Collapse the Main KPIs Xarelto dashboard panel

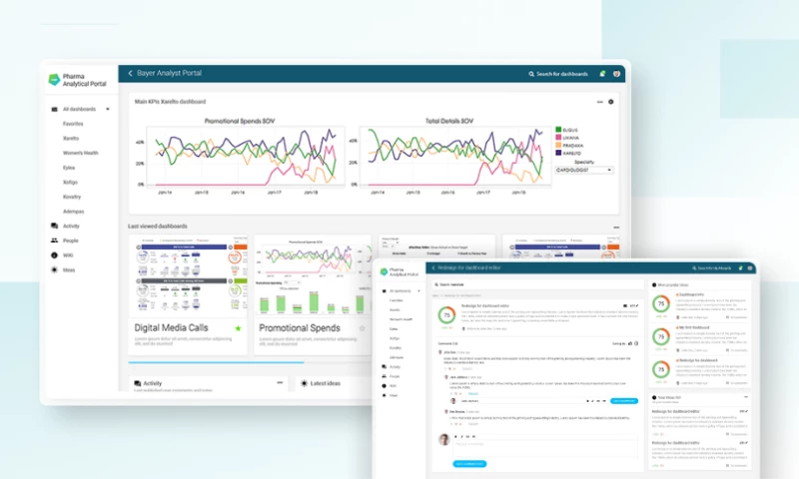tap(600, 102)
